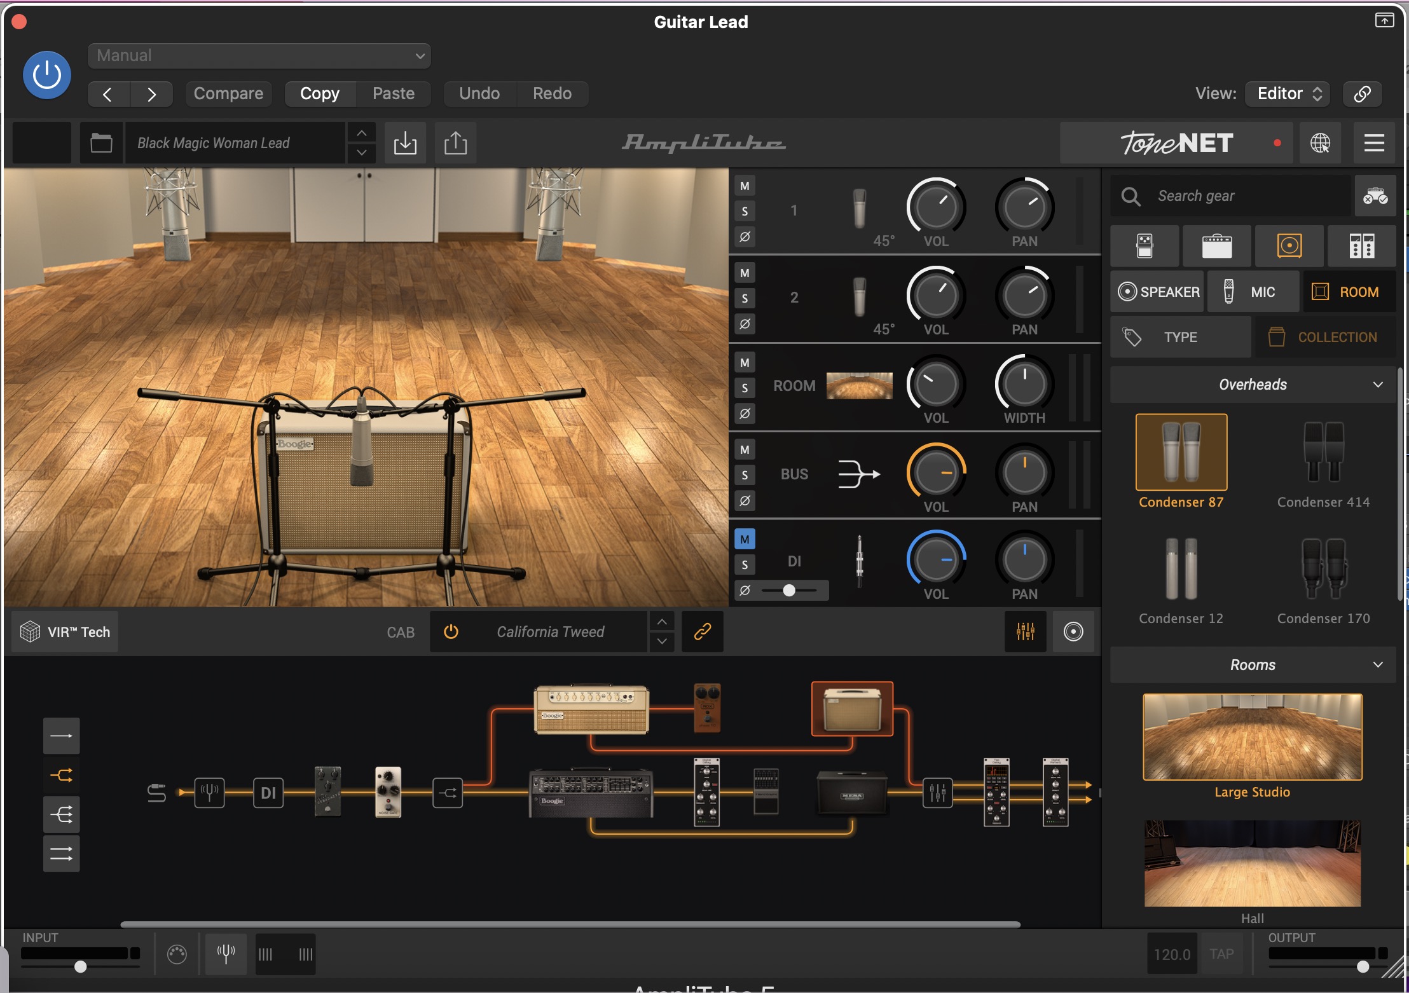
Task: Adjust mic 1 VOL knob
Action: 936,207
